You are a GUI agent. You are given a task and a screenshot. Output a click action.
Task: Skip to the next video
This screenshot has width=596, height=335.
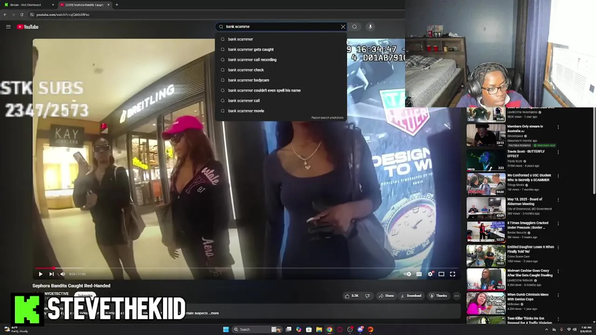coord(51,274)
